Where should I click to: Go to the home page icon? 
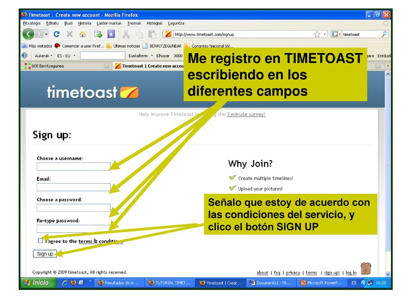(x=82, y=34)
